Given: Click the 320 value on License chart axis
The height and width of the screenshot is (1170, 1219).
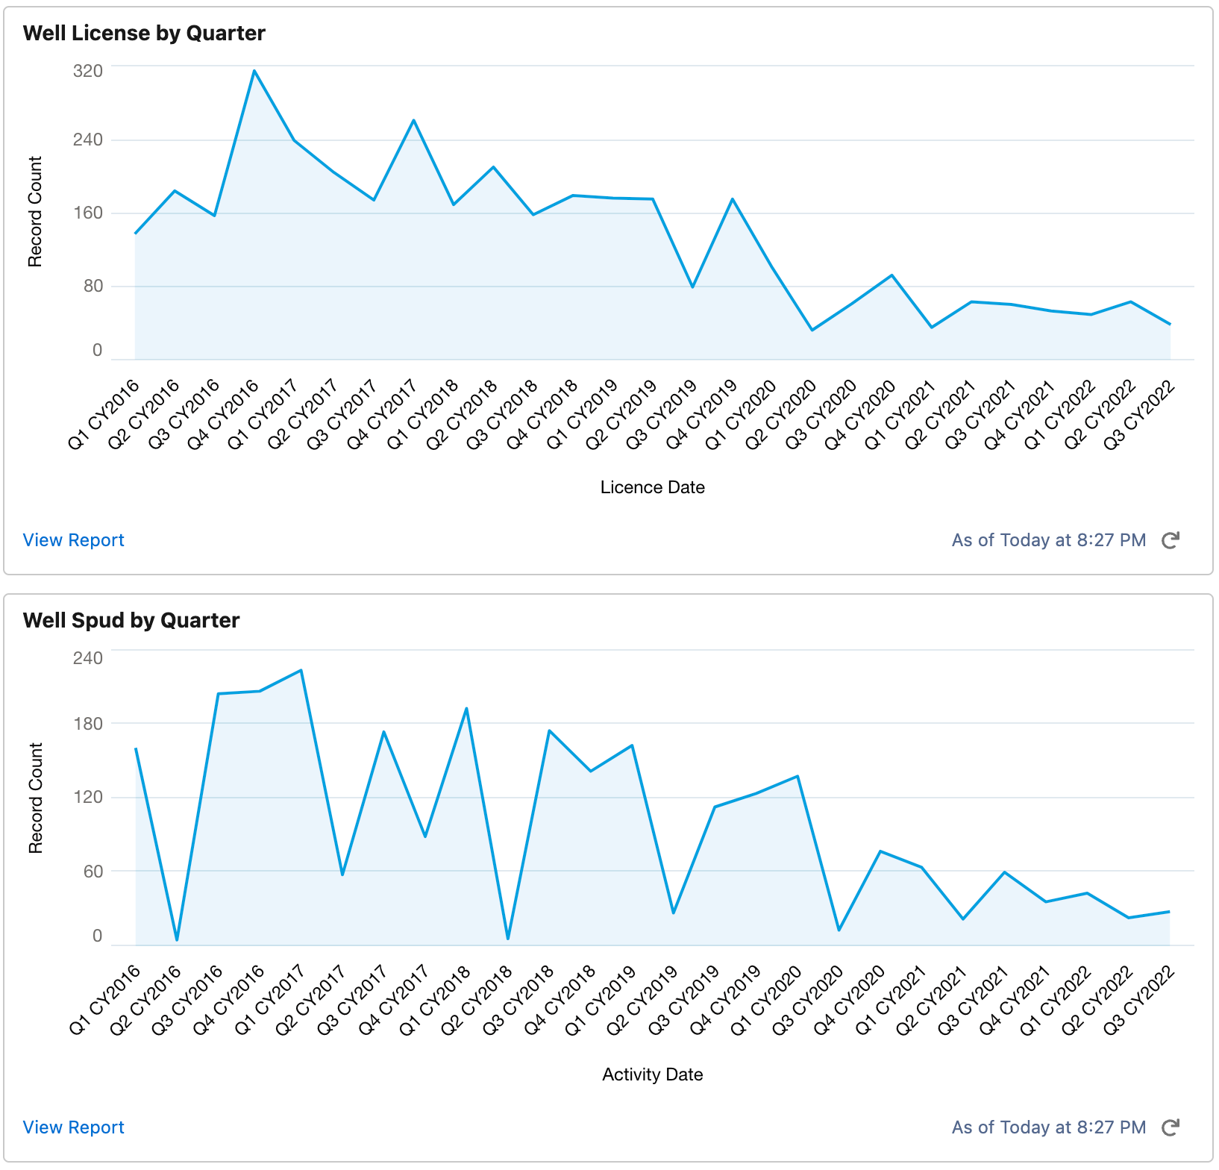Looking at the screenshot, I should 88,71.
